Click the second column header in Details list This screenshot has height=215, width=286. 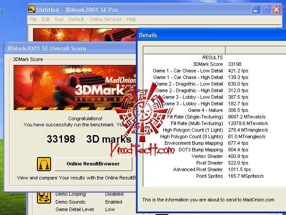(x=256, y=50)
